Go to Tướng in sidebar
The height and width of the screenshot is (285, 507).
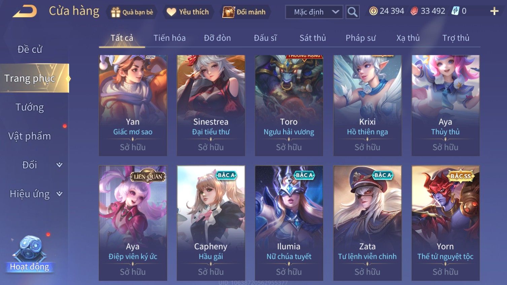point(30,107)
